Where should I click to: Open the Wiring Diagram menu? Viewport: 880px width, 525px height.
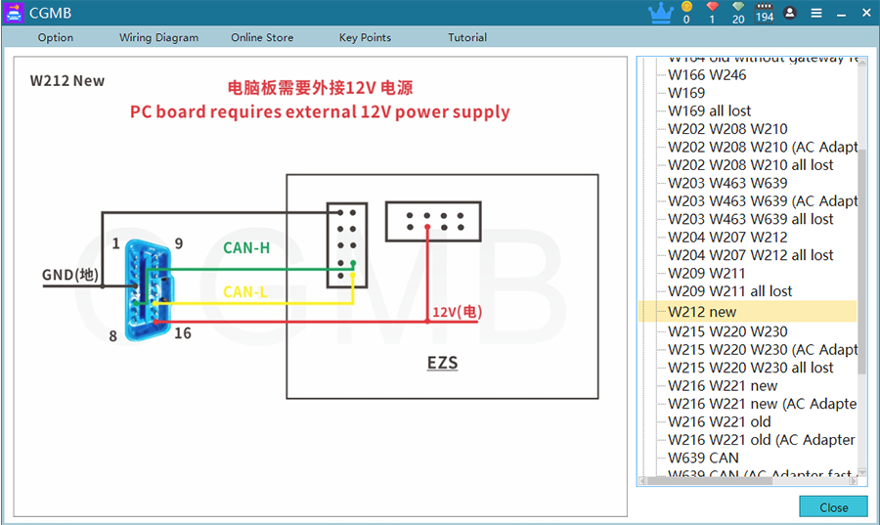pyautogui.click(x=158, y=37)
